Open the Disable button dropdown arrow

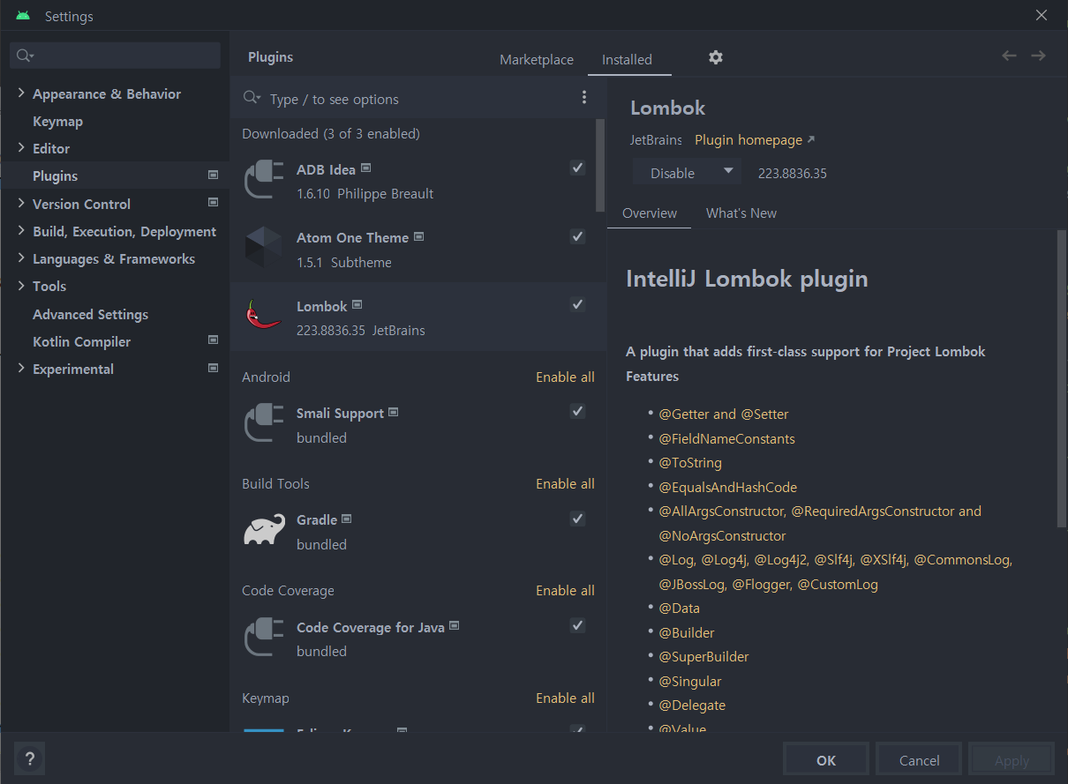(x=728, y=172)
